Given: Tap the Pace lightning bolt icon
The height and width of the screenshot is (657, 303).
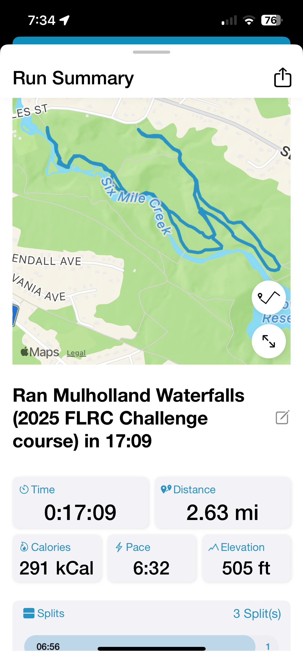Looking at the screenshot, I should click(x=119, y=547).
